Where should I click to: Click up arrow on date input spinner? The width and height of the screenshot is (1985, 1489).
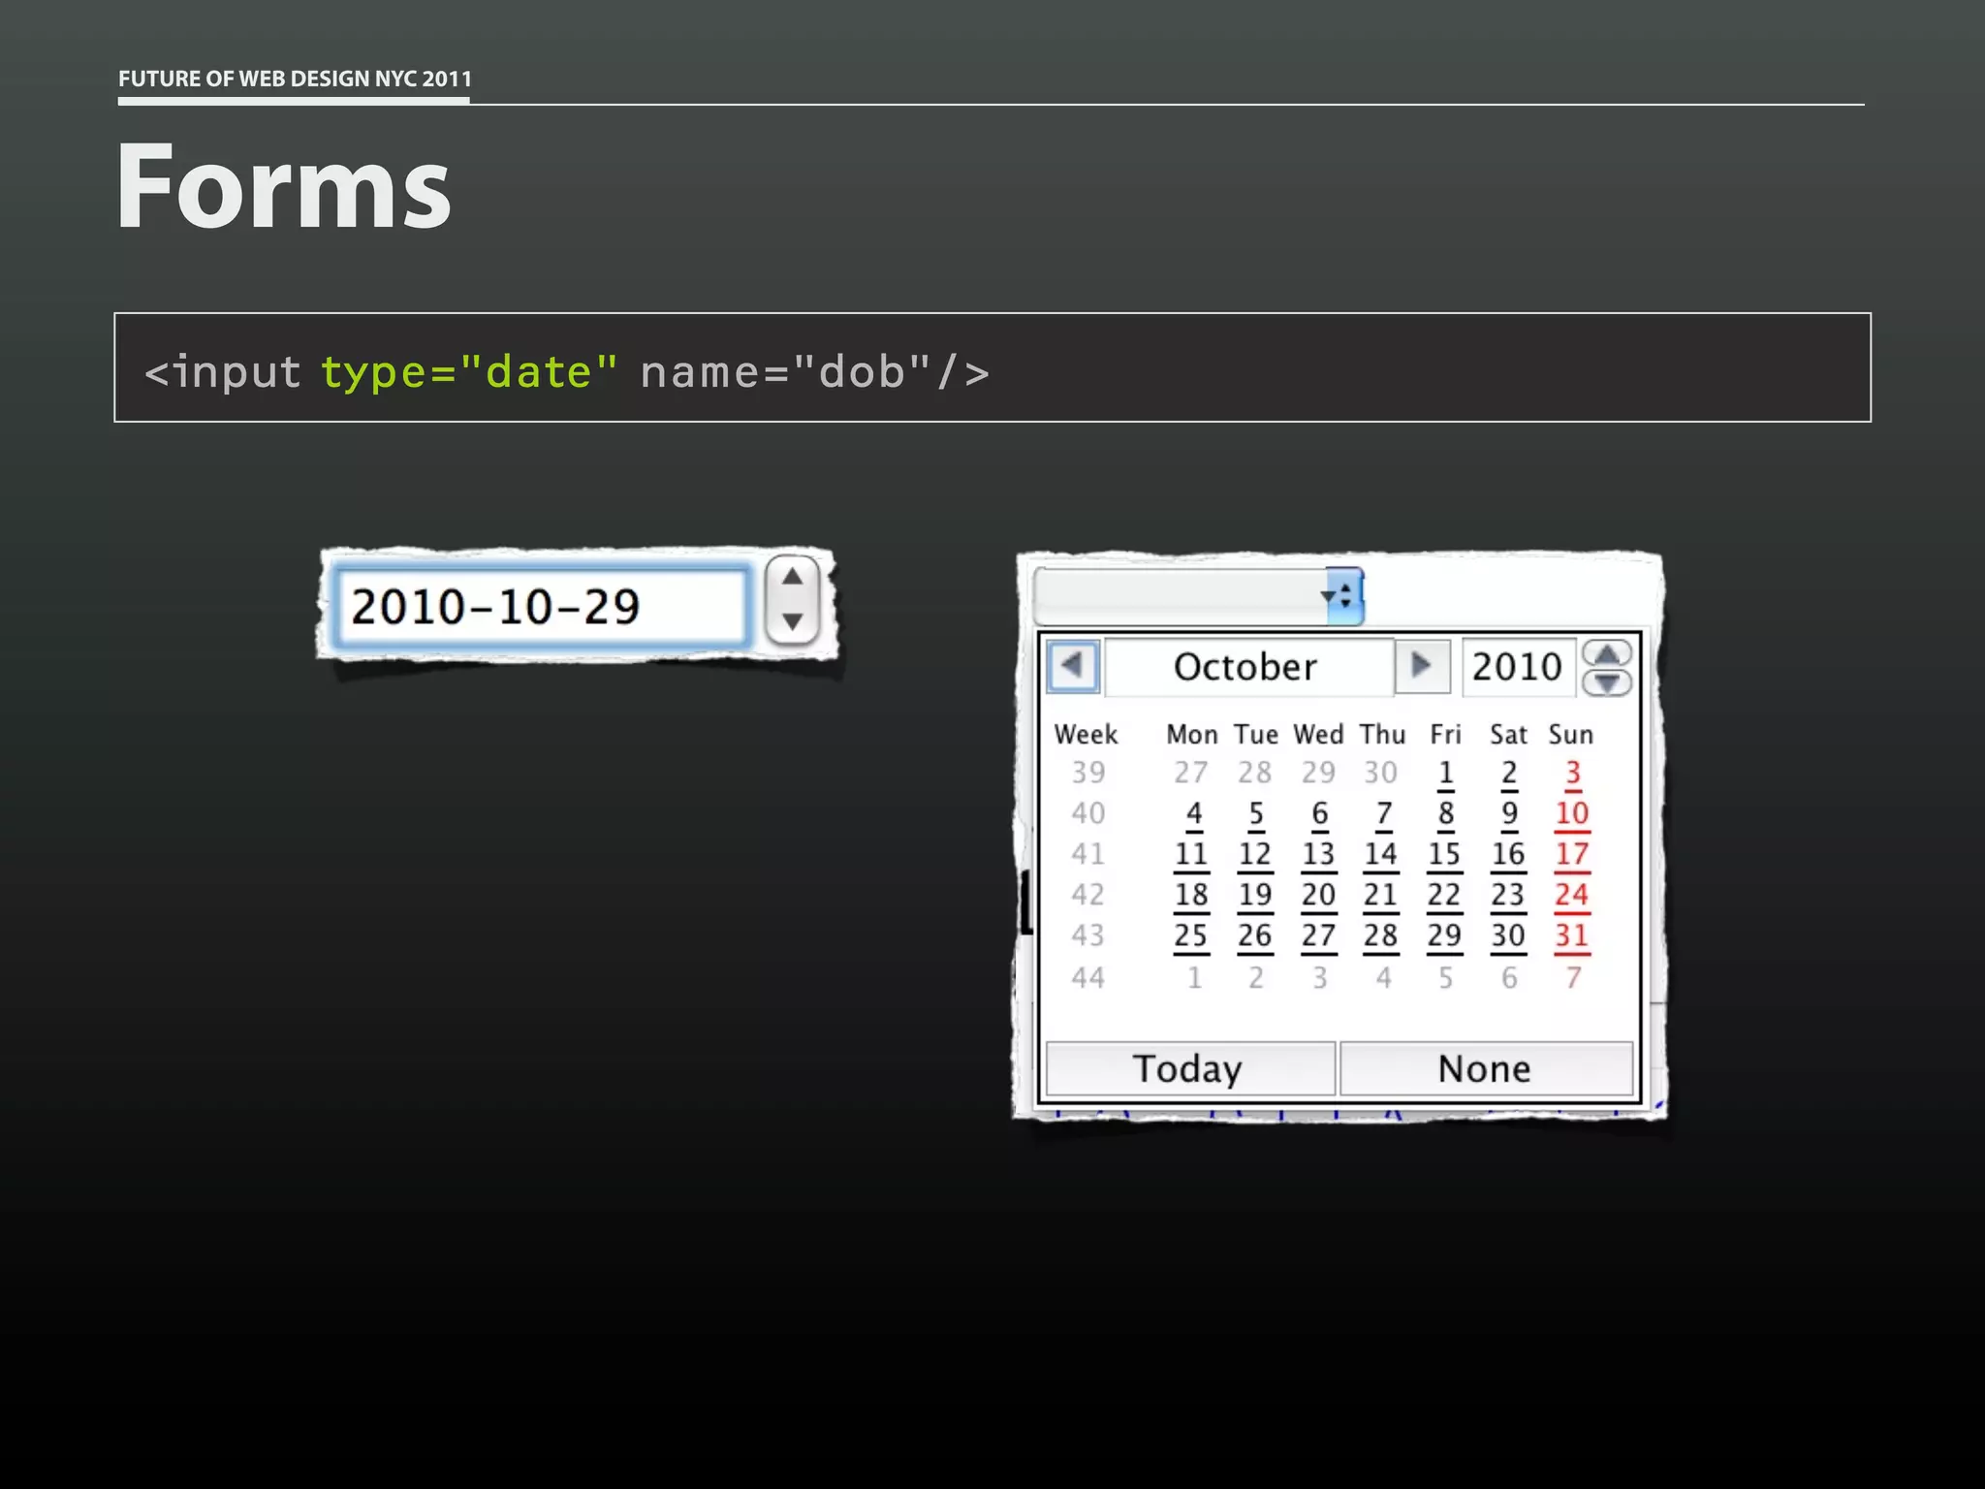792,577
